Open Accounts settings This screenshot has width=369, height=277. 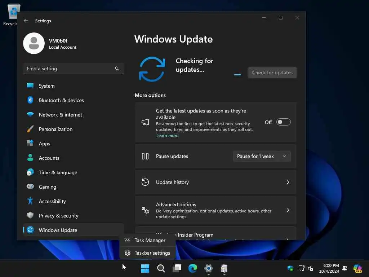(74, 158)
